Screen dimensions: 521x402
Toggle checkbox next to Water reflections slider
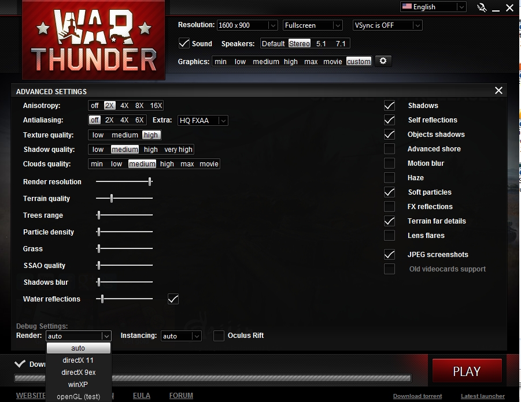[173, 299]
